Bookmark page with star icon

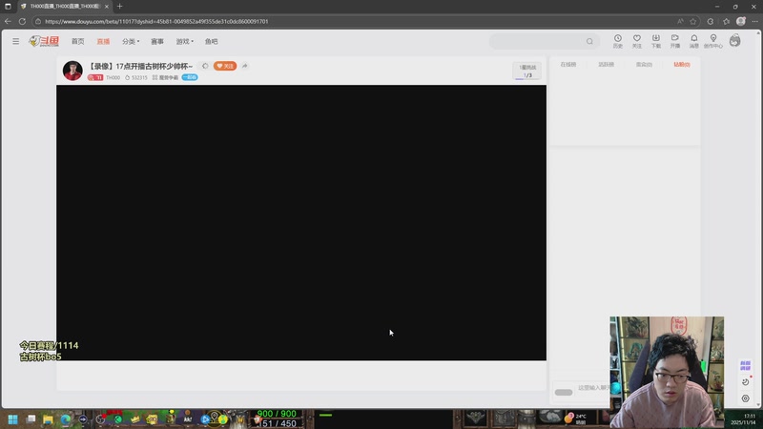pyautogui.click(x=693, y=21)
